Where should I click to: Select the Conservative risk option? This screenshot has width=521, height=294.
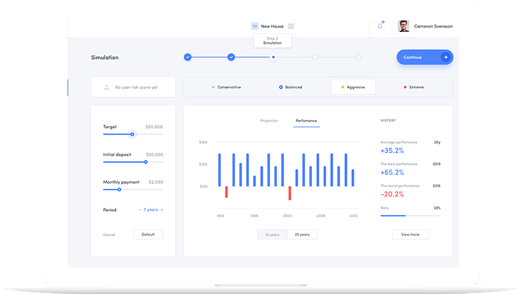(226, 87)
